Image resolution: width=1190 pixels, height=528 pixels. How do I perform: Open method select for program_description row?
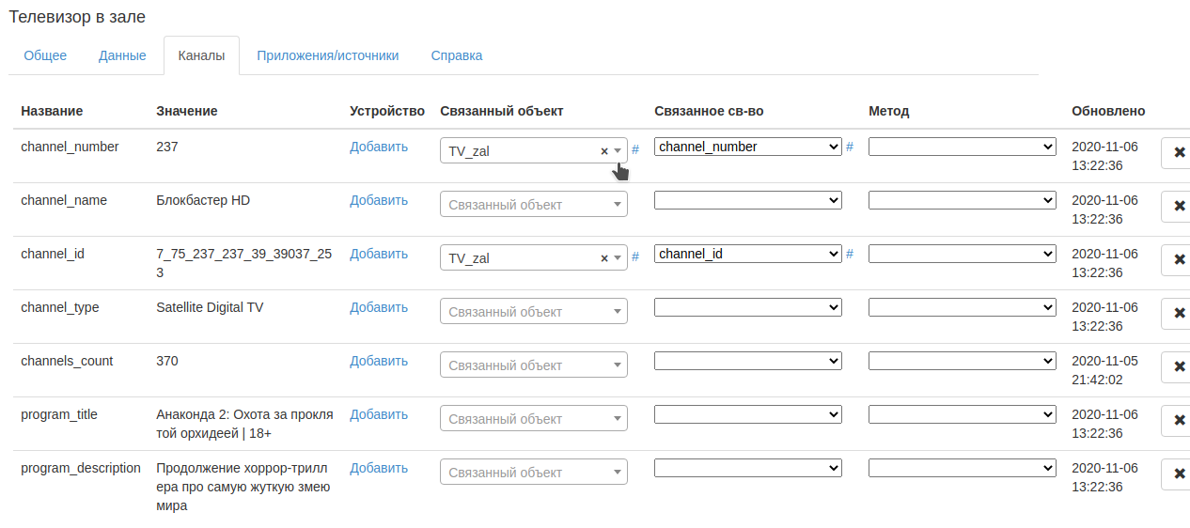(x=962, y=468)
